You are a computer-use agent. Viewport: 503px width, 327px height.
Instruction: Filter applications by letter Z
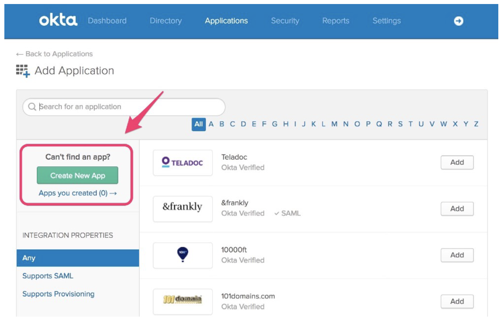click(476, 124)
